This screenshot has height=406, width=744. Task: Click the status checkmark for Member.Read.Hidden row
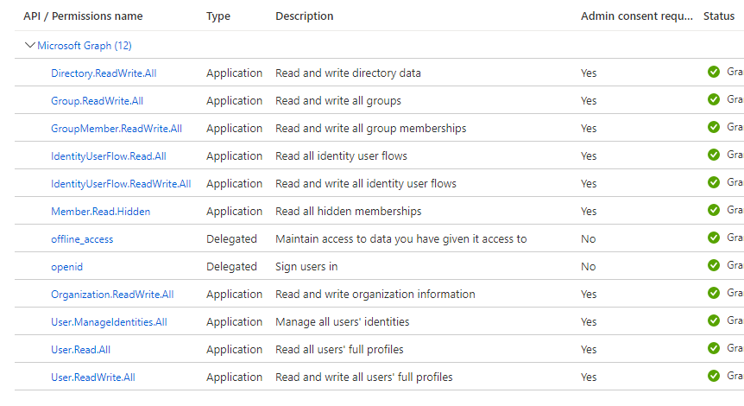[x=714, y=210]
